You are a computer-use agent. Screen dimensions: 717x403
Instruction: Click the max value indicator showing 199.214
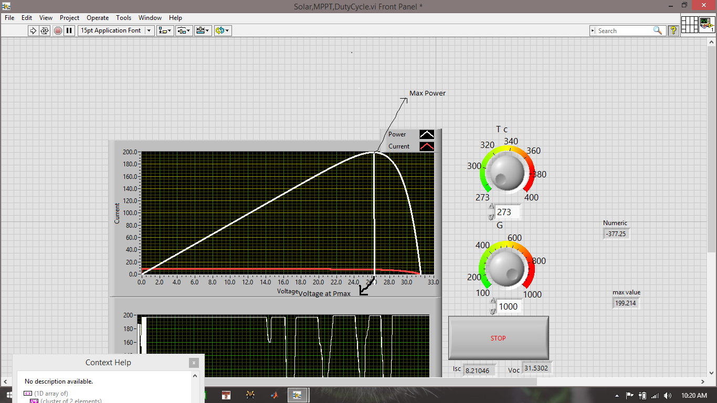626,303
